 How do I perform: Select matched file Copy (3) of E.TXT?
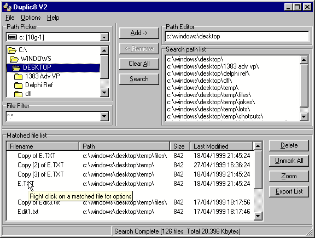(x=40, y=174)
